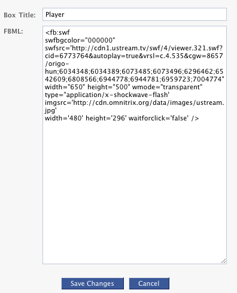Image resolution: width=237 pixels, height=293 pixels.
Task: Place cursor in empty FBML textarea area
Action: pos(135,190)
